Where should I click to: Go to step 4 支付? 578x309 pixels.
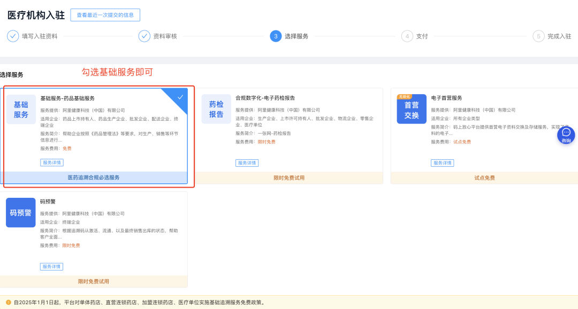pyautogui.click(x=407, y=36)
